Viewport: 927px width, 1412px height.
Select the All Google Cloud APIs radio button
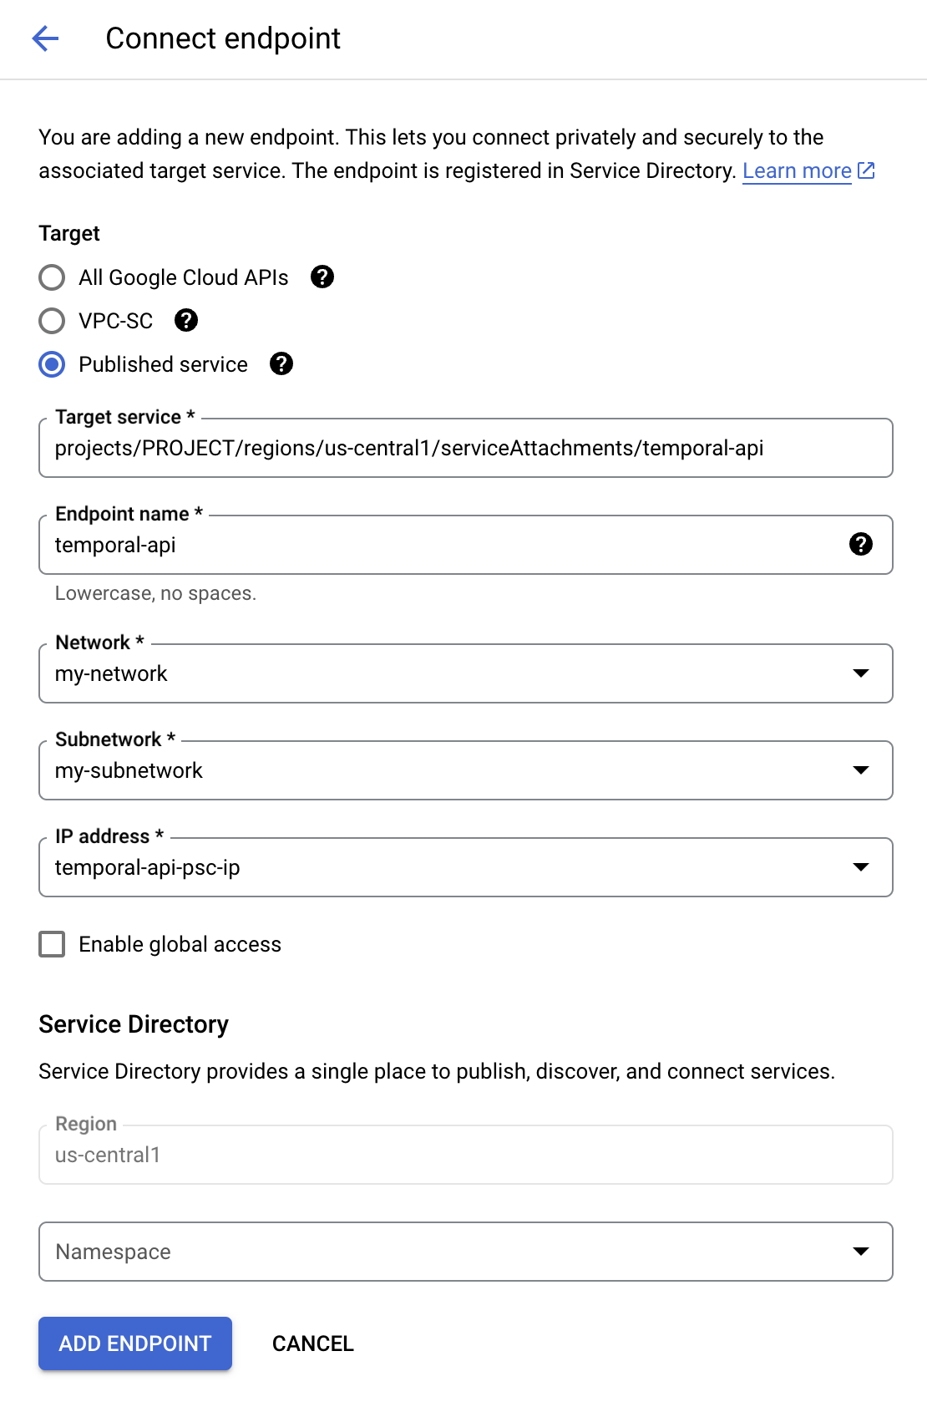point(51,277)
